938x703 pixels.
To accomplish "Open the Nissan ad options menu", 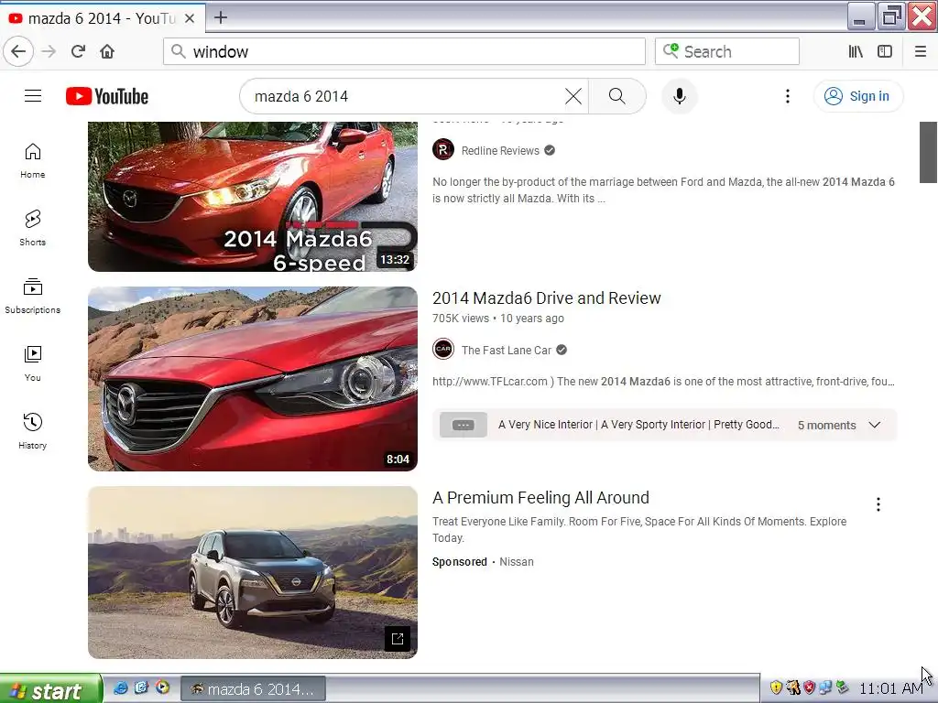I will tap(878, 504).
